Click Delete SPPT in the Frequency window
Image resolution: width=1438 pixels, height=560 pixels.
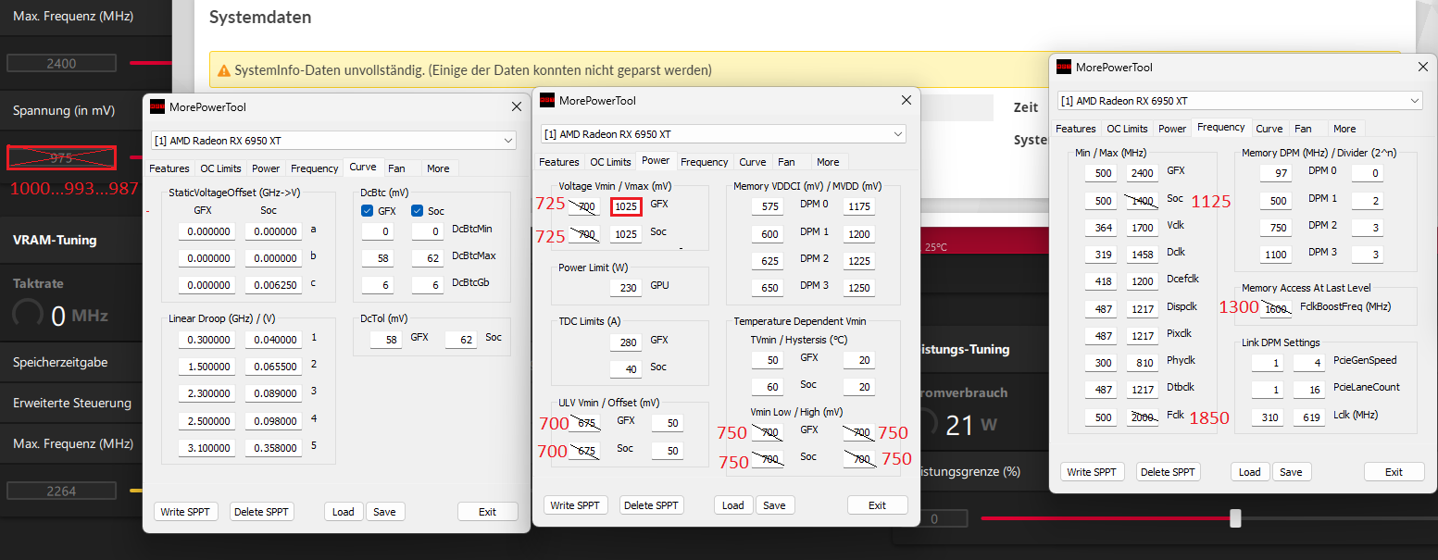coord(1169,472)
